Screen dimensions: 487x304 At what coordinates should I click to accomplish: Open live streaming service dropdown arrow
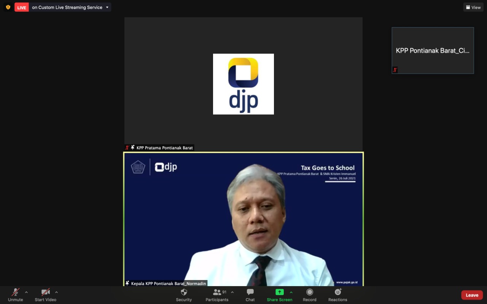pyautogui.click(x=107, y=7)
